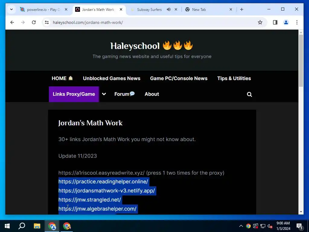Click the Chrome icon in system tray

[248, 226]
